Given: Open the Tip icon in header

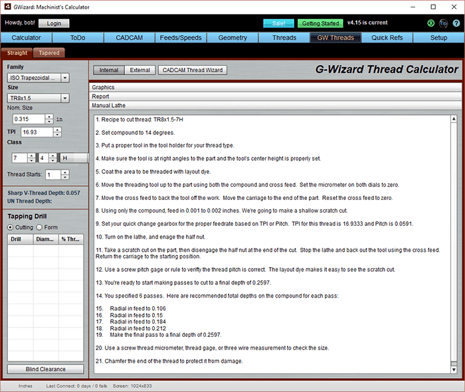Looking at the screenshot, I should 443,23.
